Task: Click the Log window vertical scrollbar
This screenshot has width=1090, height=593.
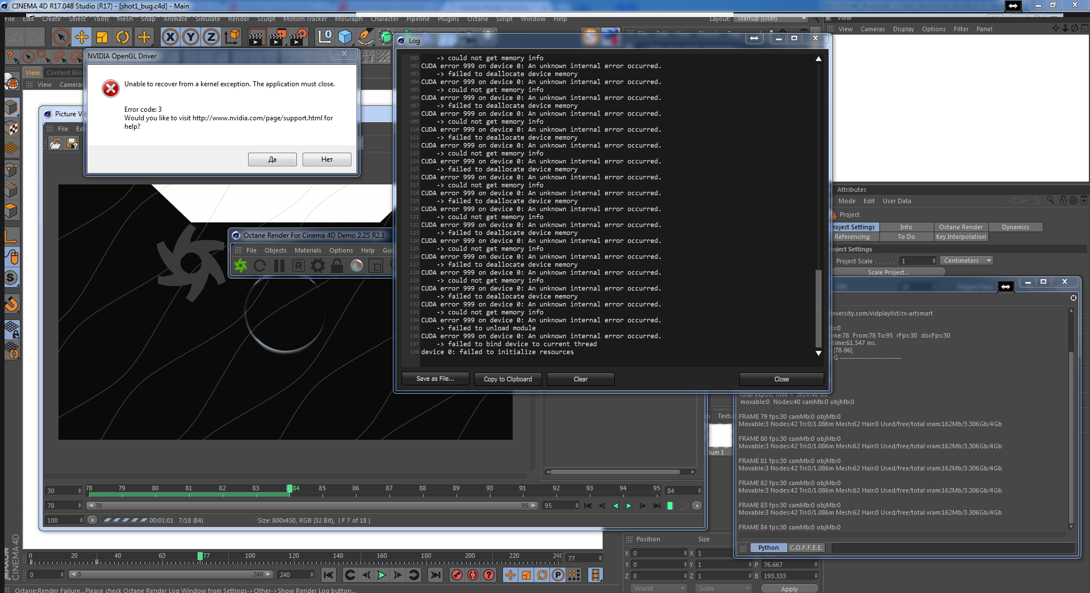Action: click(819, 309)
